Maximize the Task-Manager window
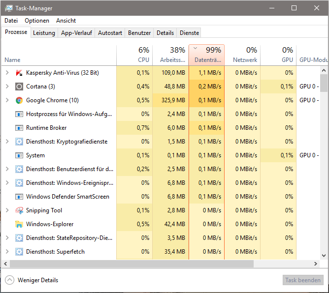Viewport: 329px width, 293px height. tap(294, 8)
